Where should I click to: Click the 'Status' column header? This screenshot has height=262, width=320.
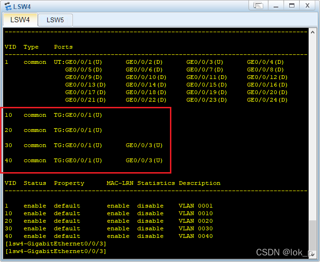click(x=35, y=183)
